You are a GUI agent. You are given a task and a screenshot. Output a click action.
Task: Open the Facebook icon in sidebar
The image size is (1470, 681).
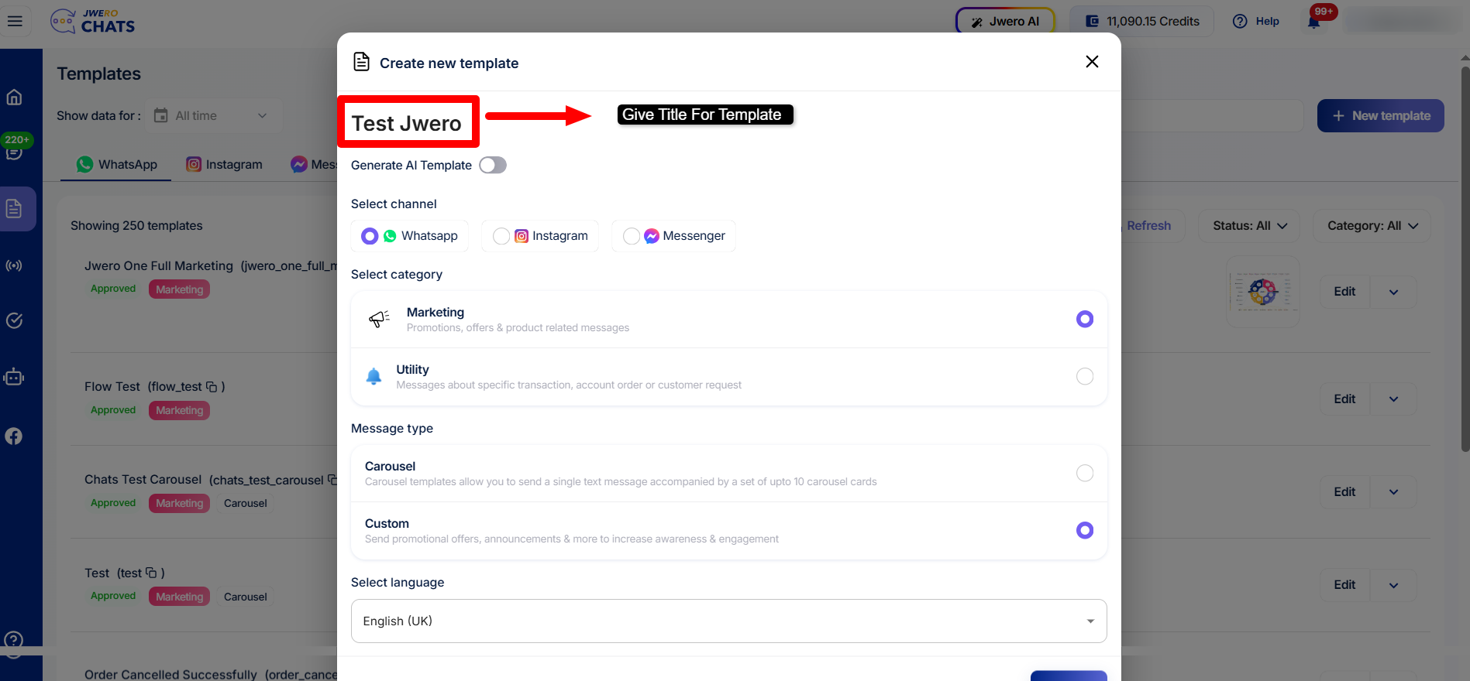(14, 436)
